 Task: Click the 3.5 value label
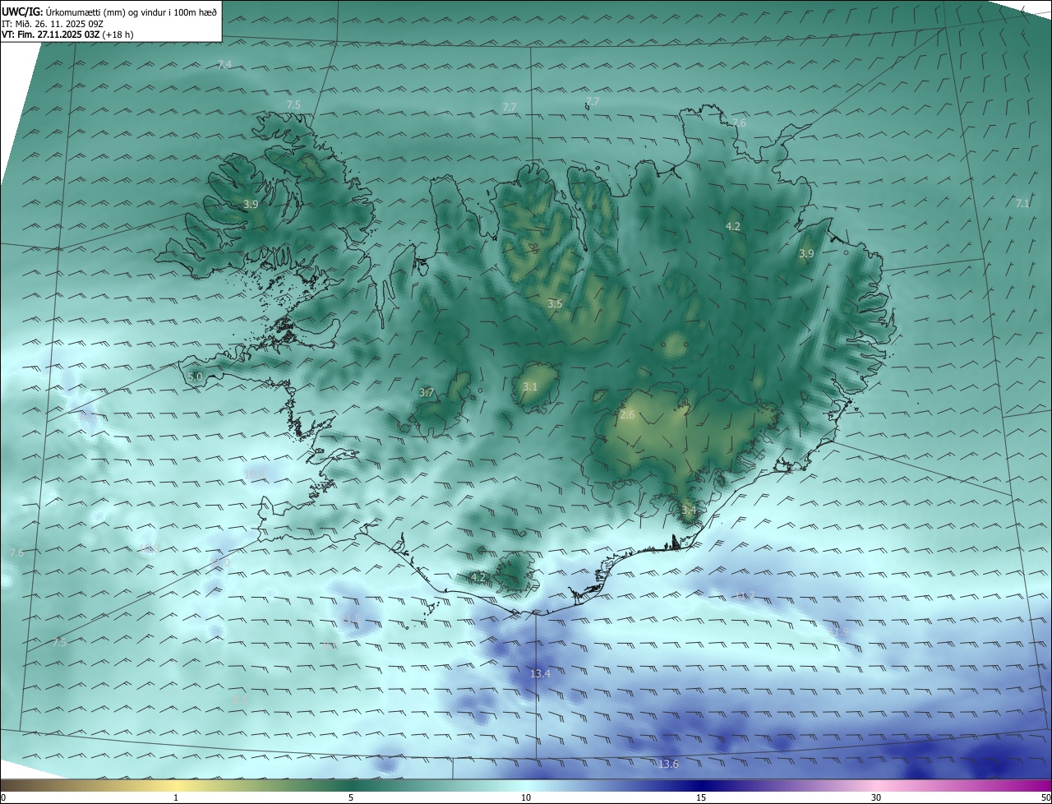tap(555, 304)
